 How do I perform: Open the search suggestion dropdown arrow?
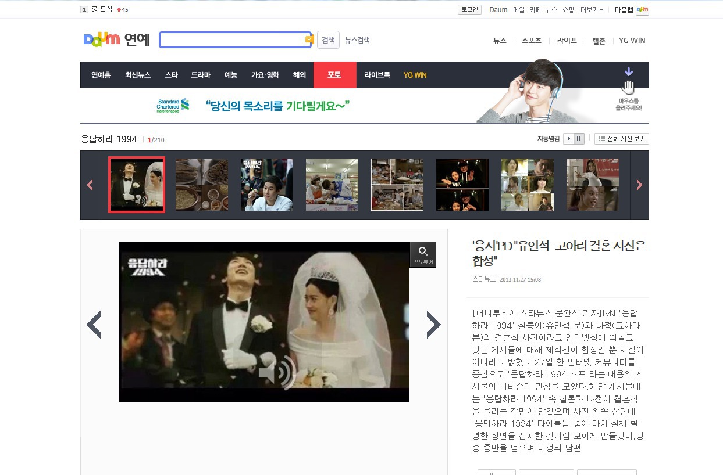point(309,39)
